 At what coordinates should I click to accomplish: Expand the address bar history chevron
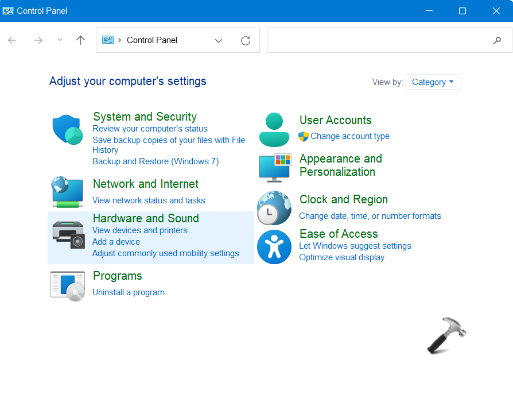click(219, 40)
